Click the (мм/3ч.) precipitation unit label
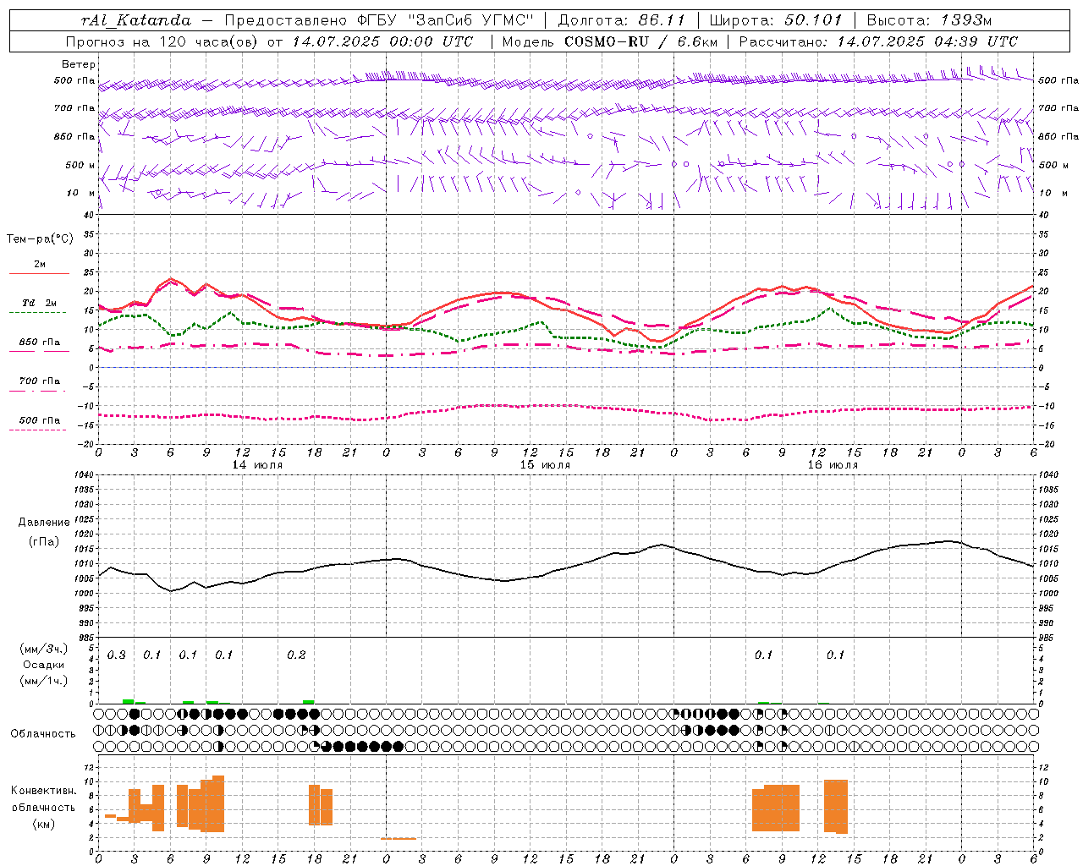The image size is (1083, 866). tap(44, 649)
